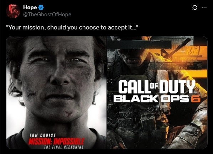213x154 pixels.
Task: Click the display name Hope
Action: tap(30, 7)
